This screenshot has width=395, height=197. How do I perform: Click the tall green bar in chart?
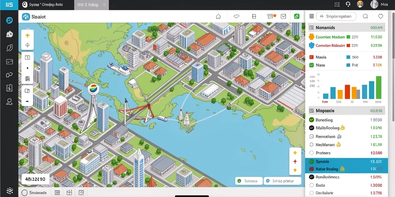coord(378,87)
